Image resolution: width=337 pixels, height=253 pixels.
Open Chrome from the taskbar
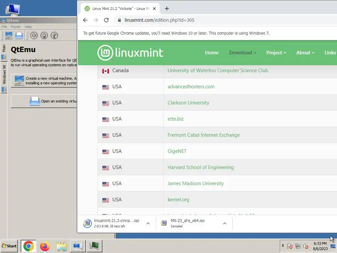28,246
